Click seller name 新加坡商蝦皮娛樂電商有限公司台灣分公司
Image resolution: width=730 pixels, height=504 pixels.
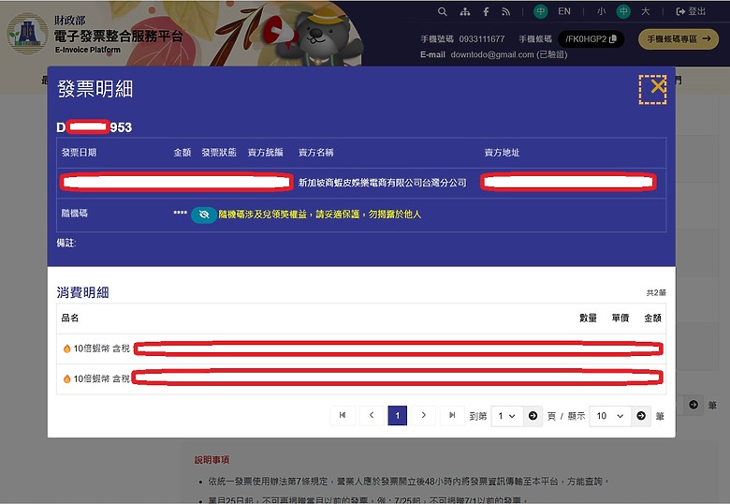(x=382, y=183)
